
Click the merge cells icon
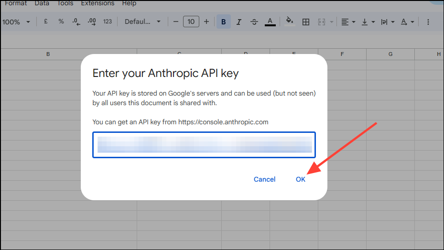(322, 22)
